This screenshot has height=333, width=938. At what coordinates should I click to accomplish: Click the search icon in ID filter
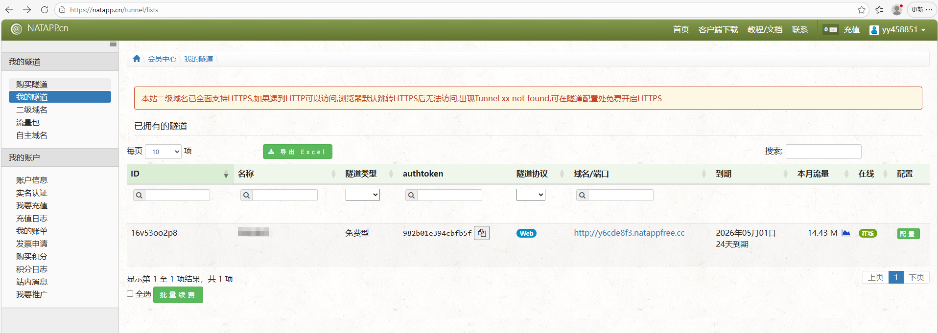[140, 195]
